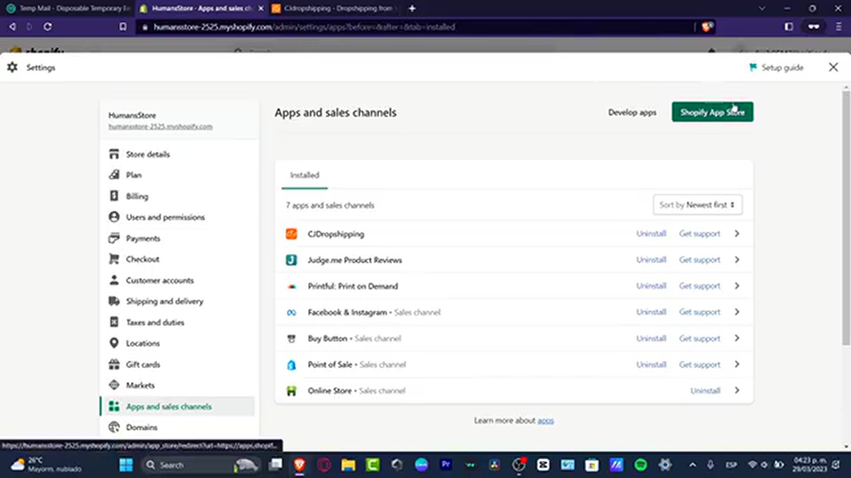The width and height of the screenshot is (851, 478).
Task: Click the Learn more about apps link
Action: pos(546,420)
